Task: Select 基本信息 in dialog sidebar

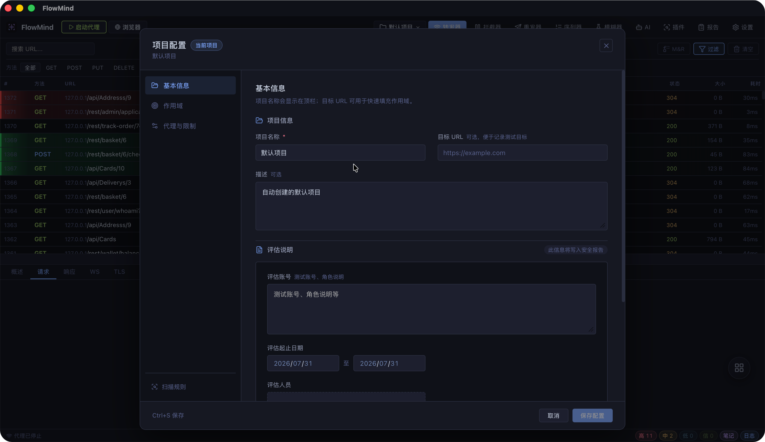Action: tap(190, 85)
